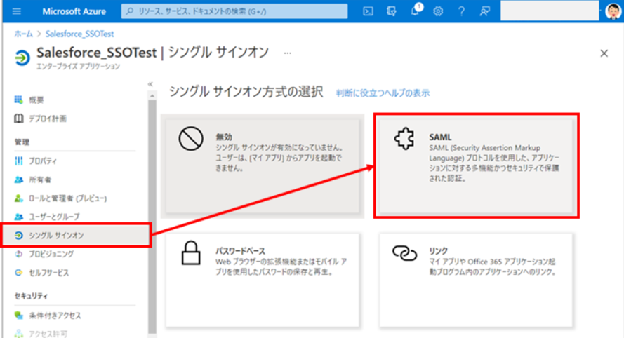Select シングル サインオン in the sidebar
624x338 pixels.
(76, 236)
